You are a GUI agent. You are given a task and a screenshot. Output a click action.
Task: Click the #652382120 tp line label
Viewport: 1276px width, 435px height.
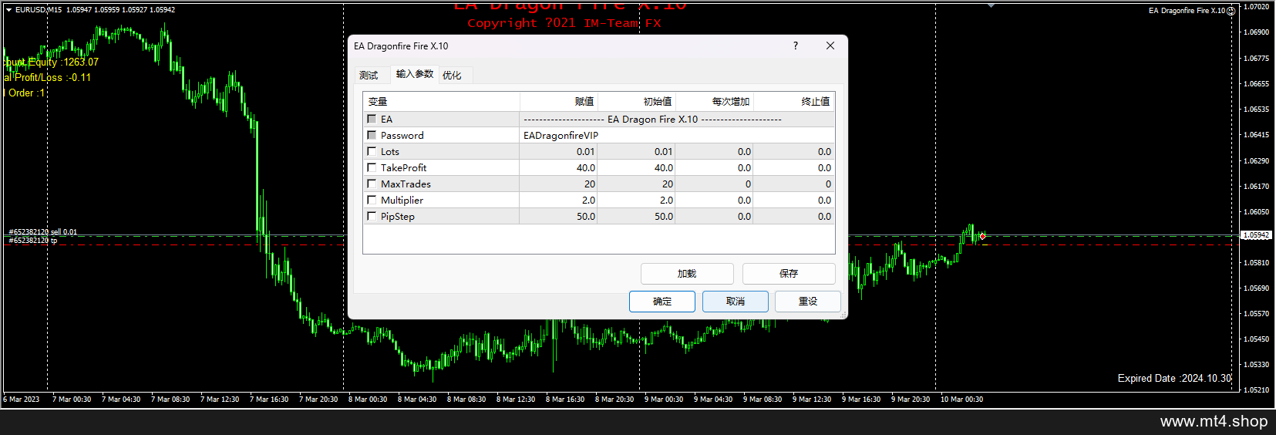point(32,240)
